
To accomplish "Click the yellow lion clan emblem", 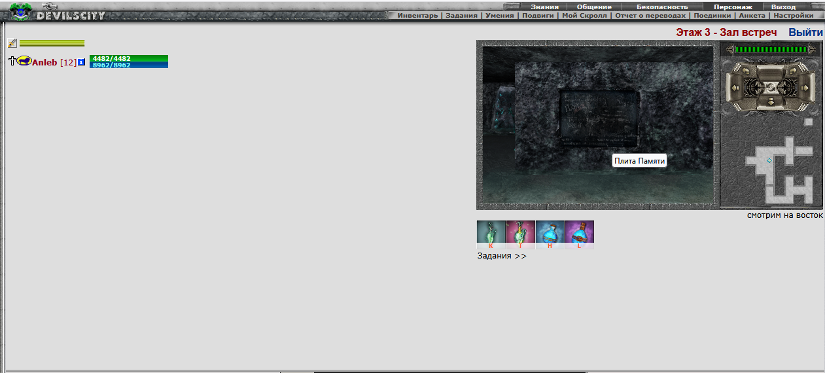I will [x=24, y=62].
